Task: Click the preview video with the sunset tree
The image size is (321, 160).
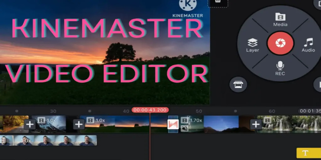Action: click(105, 52)
